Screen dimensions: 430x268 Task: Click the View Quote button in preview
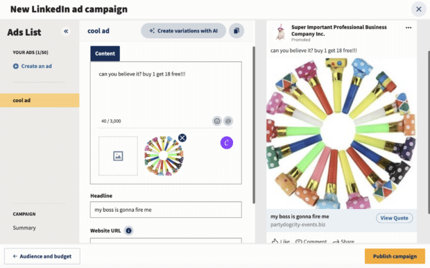(394, 218)
